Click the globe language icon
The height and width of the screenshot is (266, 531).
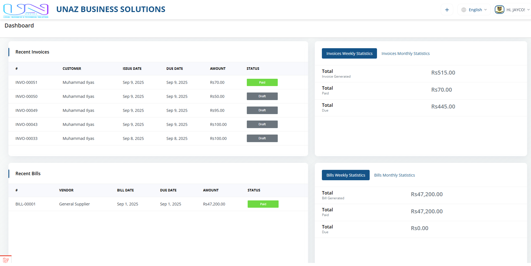(x=464, y=10)
